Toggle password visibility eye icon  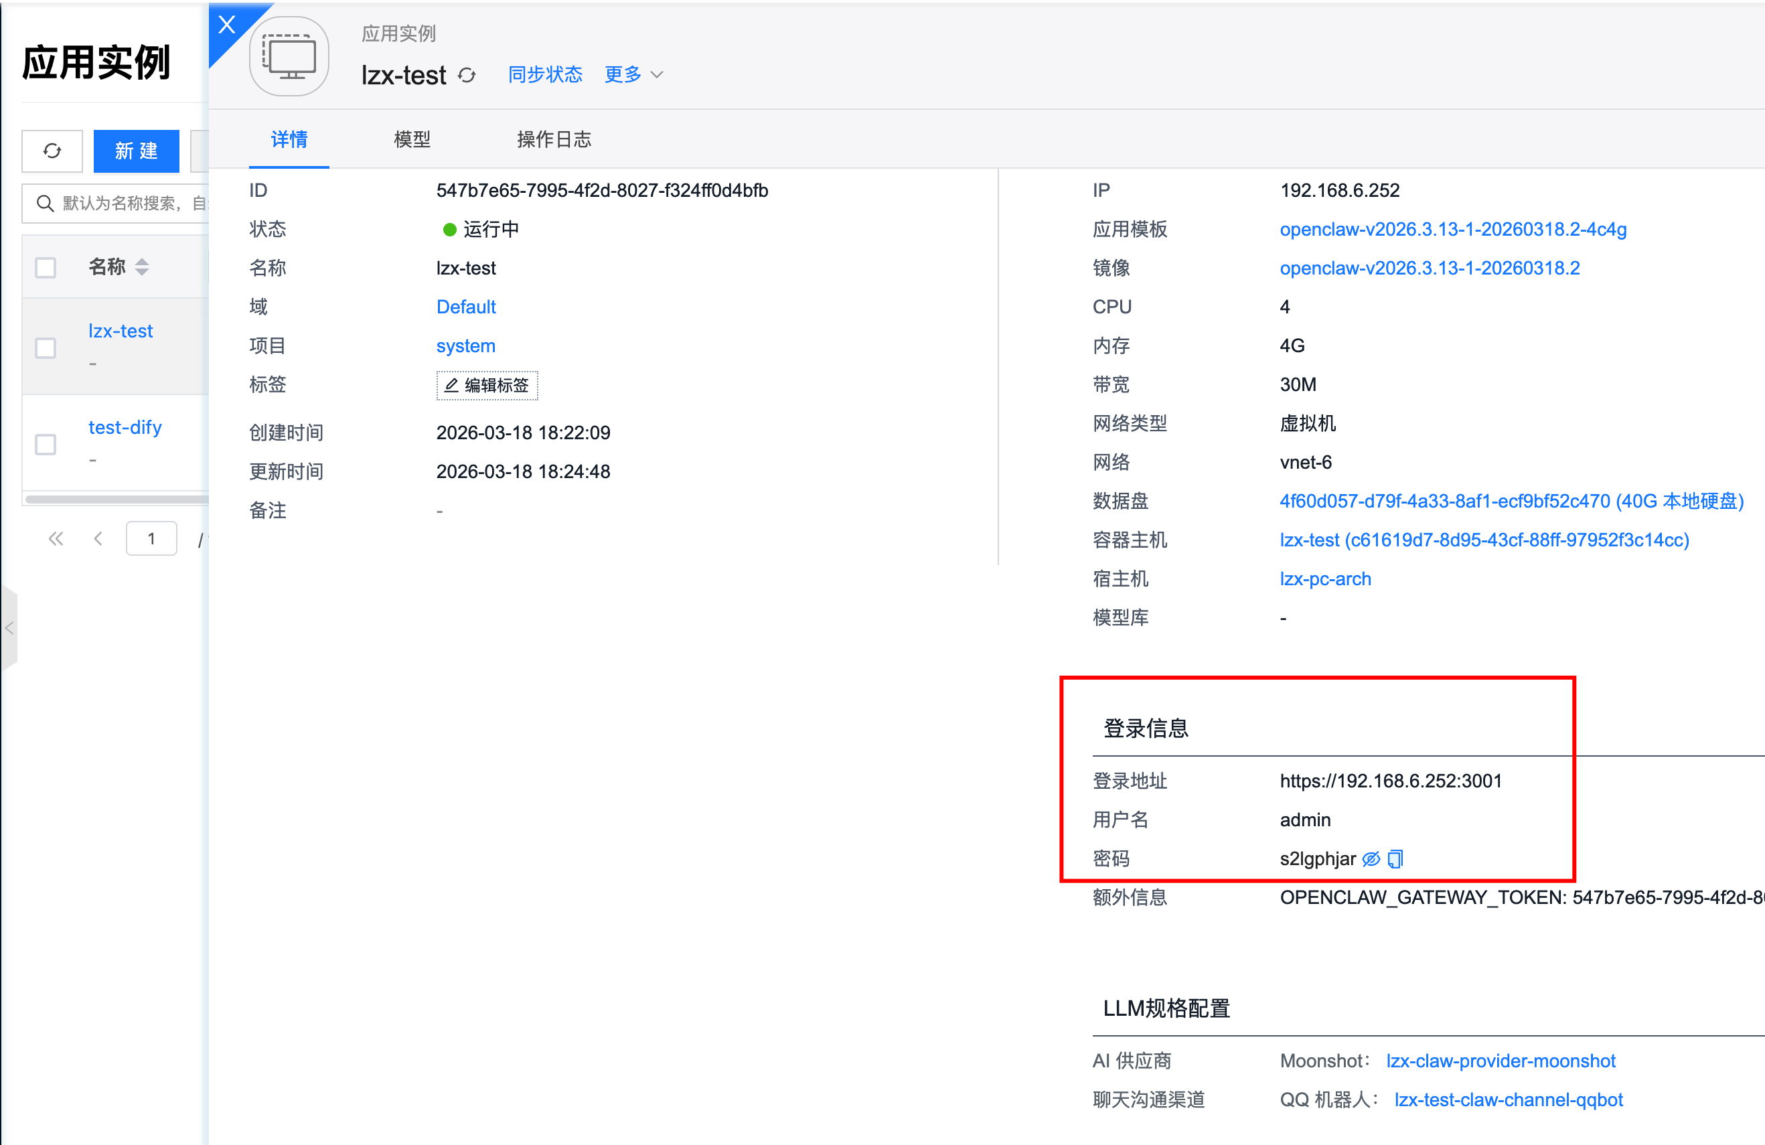(x=1371, y=858)
